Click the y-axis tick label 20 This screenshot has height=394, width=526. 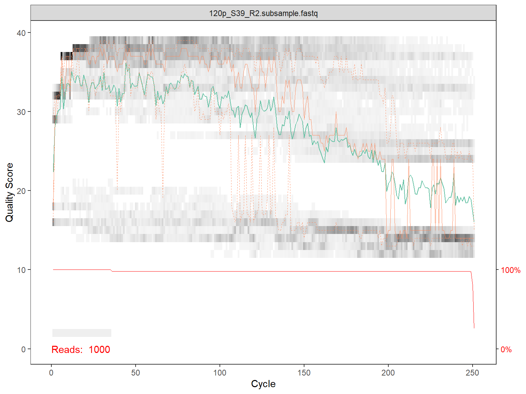21,191
